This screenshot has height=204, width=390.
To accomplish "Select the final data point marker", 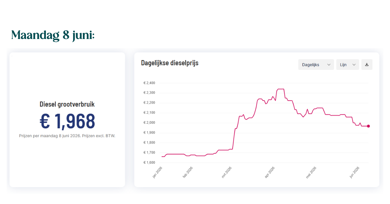I will [x=368, y=126].
